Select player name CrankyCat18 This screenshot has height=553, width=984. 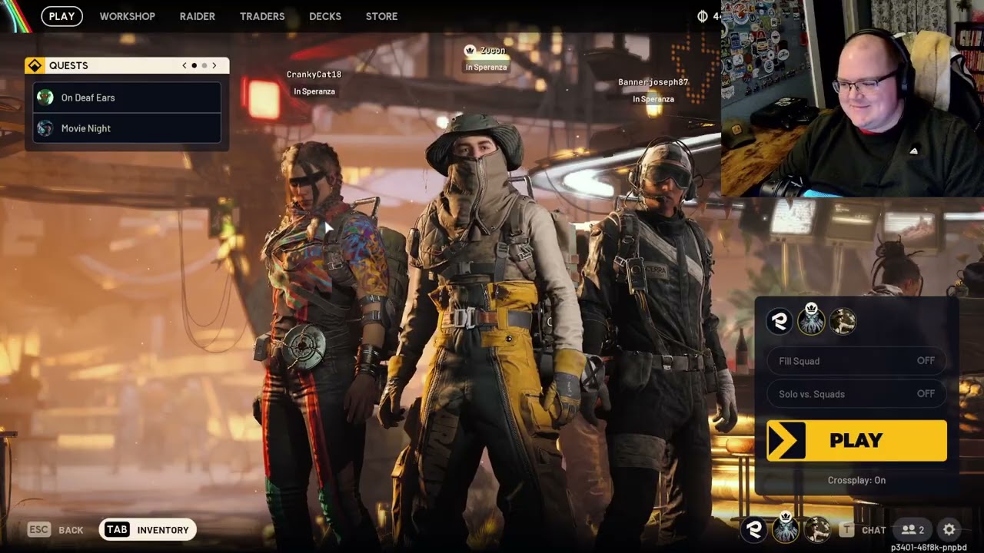pyautogui.click(x=314, y=75)
